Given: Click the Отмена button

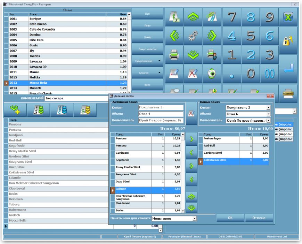Looking at the screenshot, I should (x=259, y=218).
